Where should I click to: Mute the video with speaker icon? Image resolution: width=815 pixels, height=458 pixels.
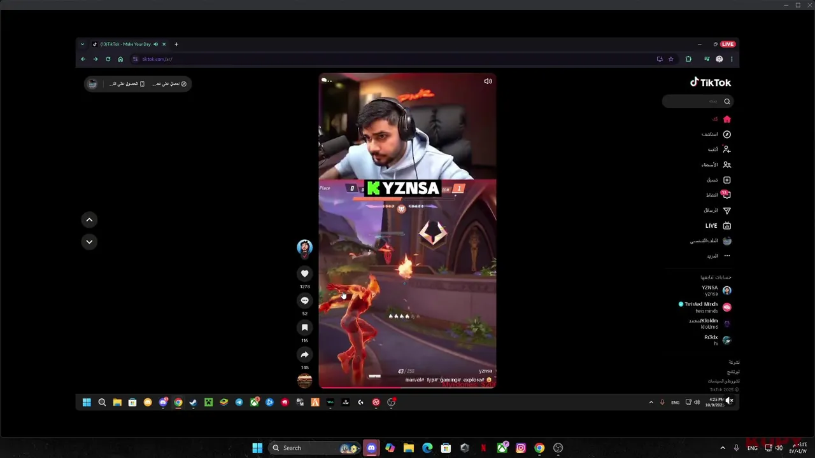coord(488,81)
